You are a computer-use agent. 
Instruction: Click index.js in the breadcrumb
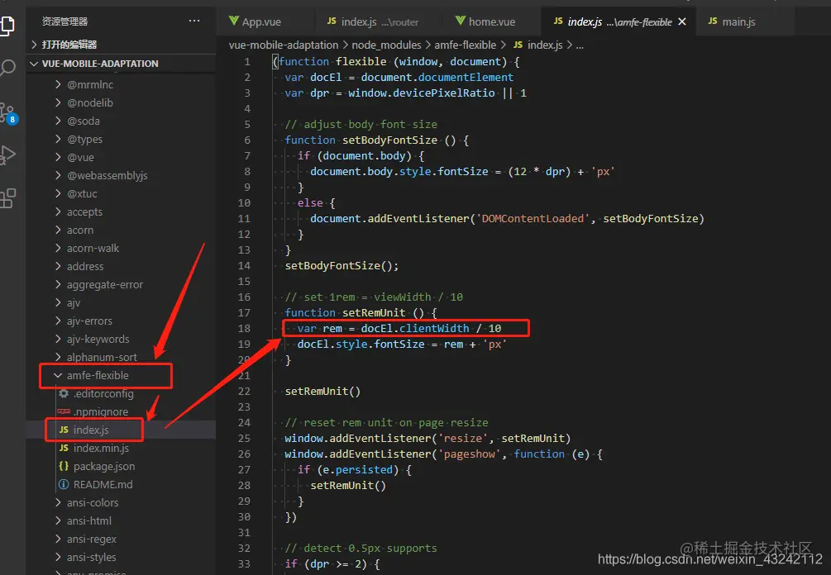pos(545,45)
